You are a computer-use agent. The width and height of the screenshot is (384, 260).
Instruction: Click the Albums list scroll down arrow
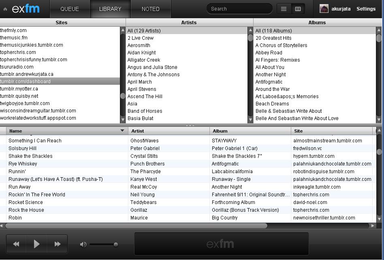pyautogui.click(x=379, y=120)
